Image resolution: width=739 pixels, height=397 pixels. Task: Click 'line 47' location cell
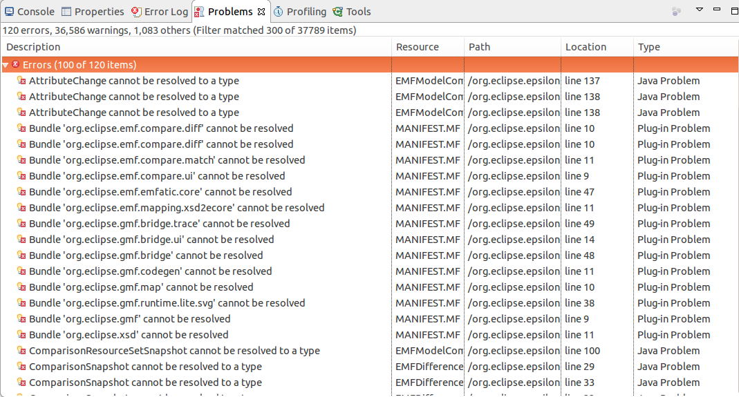click(580, 192)
